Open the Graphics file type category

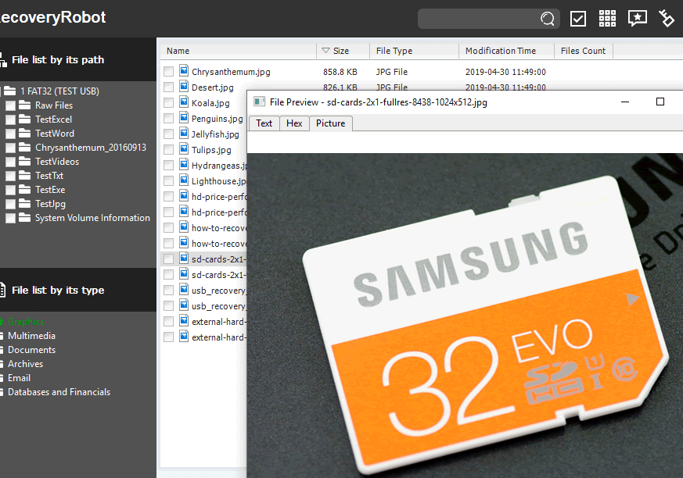[26, 322]
